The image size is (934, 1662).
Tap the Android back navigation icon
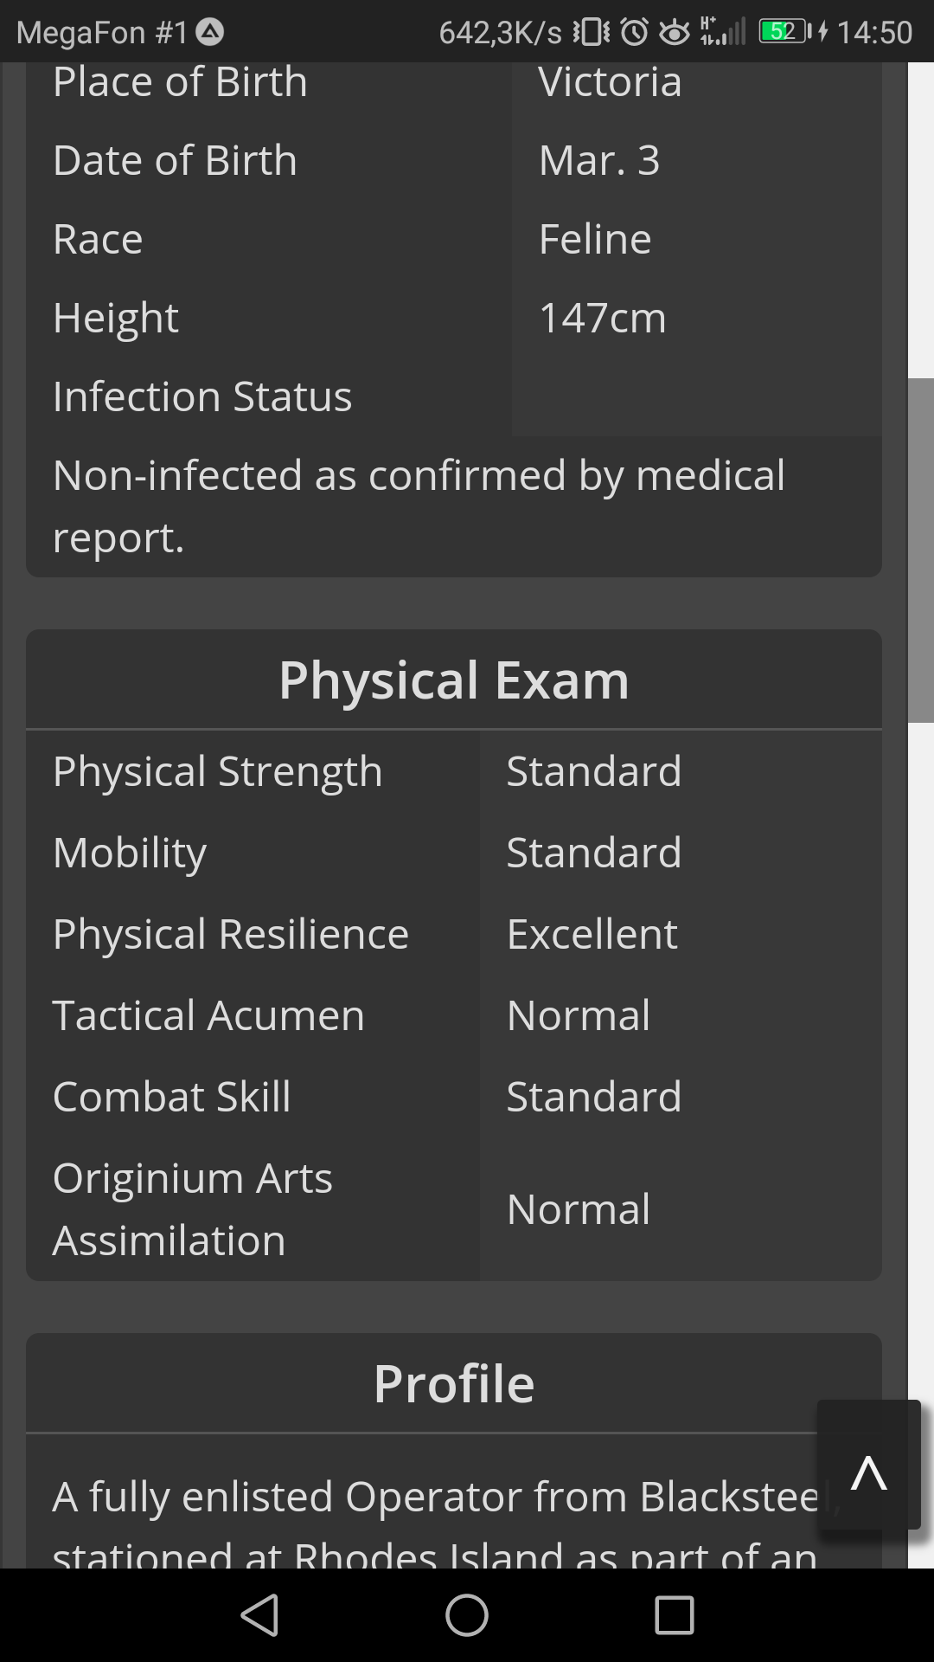[x=259, y=1615]
